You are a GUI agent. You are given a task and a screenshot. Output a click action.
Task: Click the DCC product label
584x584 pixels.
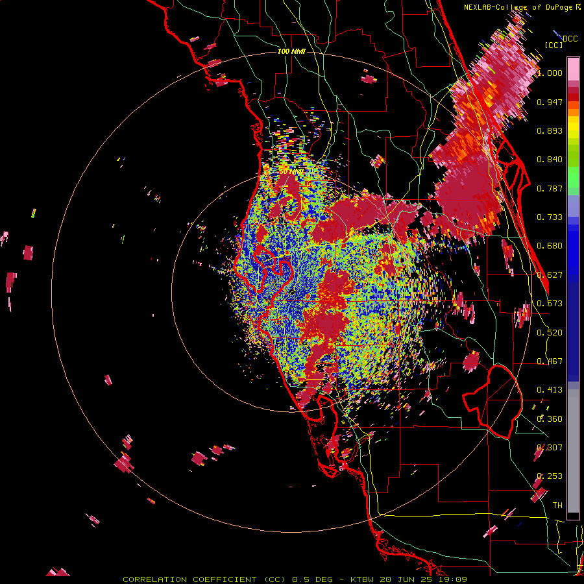[x=570, y=39]
